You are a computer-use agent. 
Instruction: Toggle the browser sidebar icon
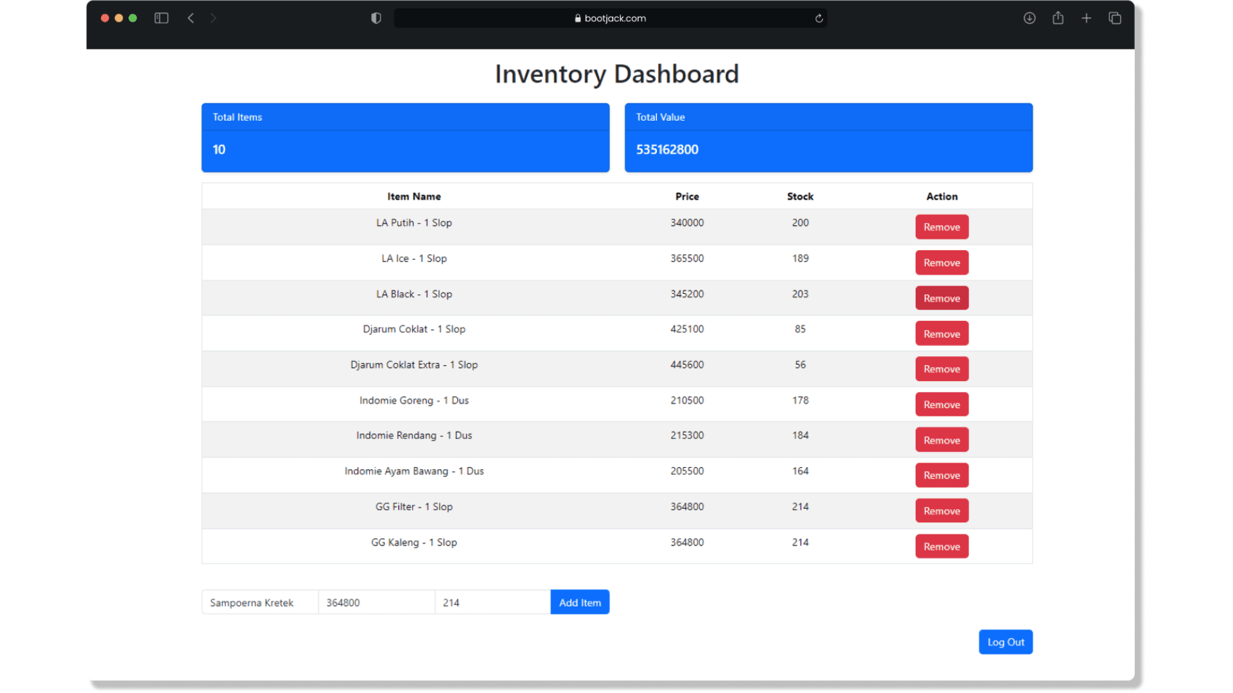coord(161,18)
